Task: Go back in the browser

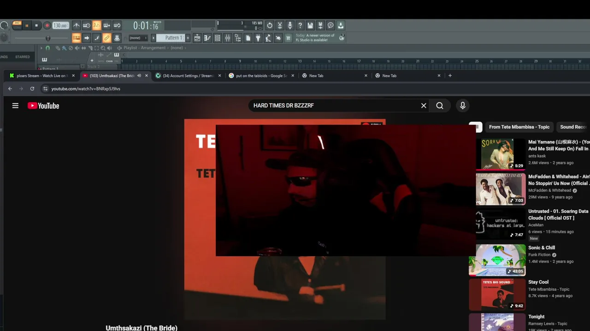Action: click(10, 89)
